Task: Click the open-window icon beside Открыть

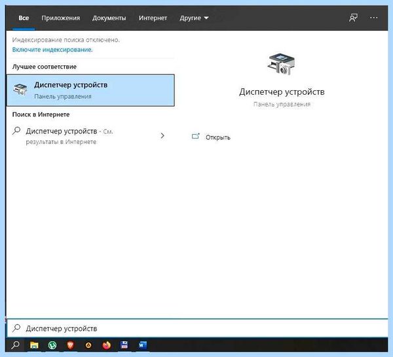Action: click(x=195, y=136)
